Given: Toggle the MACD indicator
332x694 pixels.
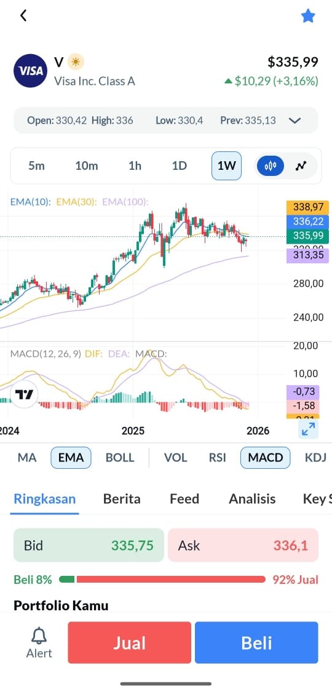Looking at the screenshot, I should (265, 458).
